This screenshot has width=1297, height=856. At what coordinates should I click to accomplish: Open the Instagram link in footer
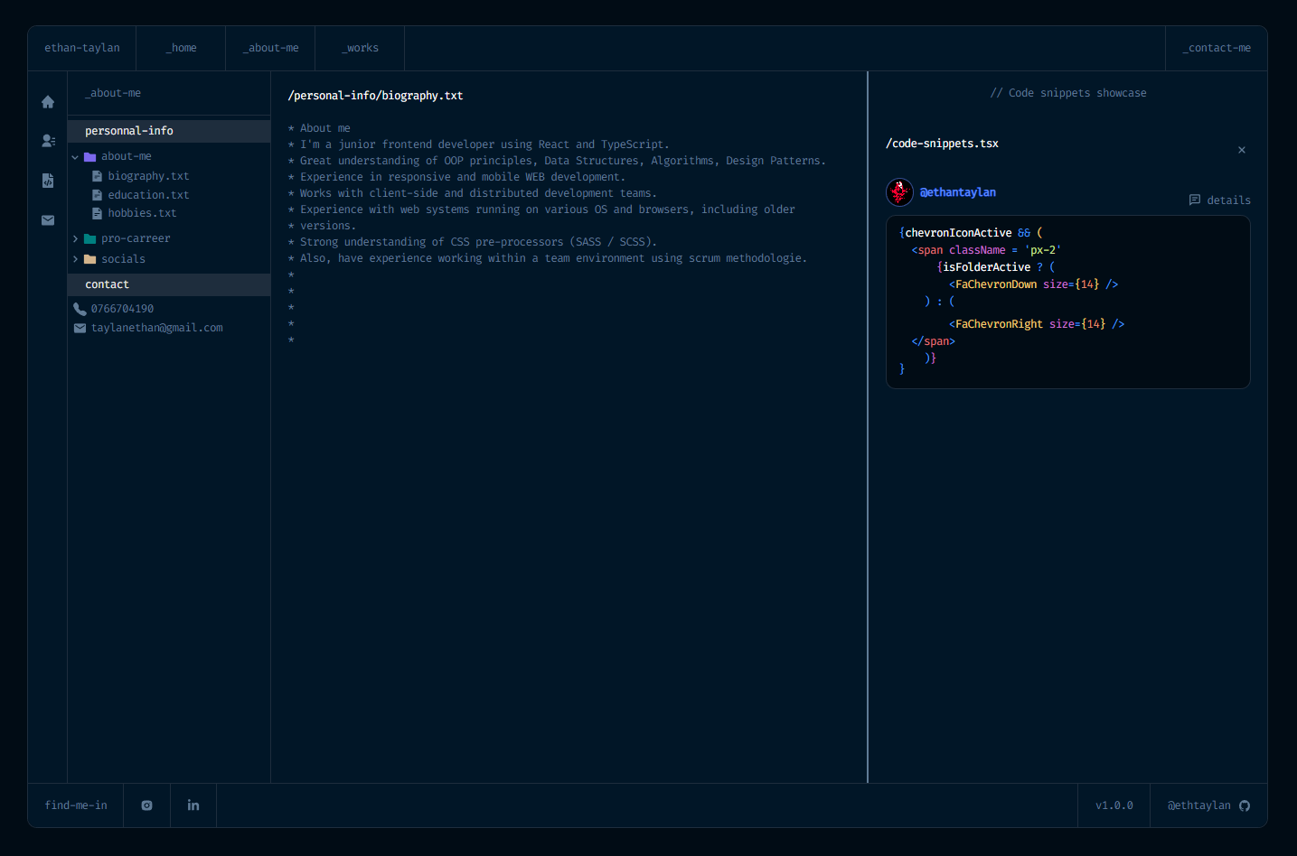(x=147, y=805)
